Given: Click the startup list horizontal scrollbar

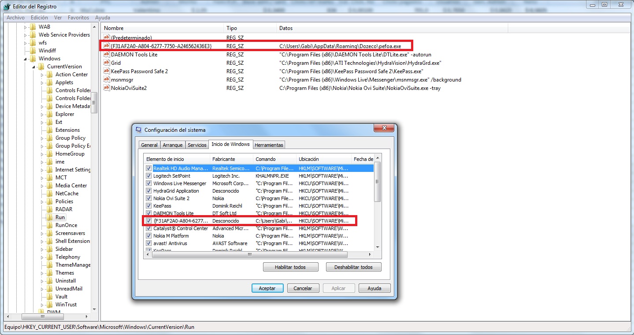Looking at the screenshot, I should [249, 254].
